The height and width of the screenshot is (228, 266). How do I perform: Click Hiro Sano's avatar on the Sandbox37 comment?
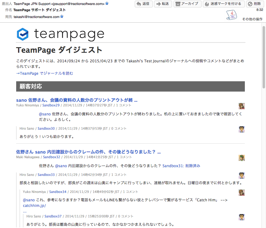242,217
